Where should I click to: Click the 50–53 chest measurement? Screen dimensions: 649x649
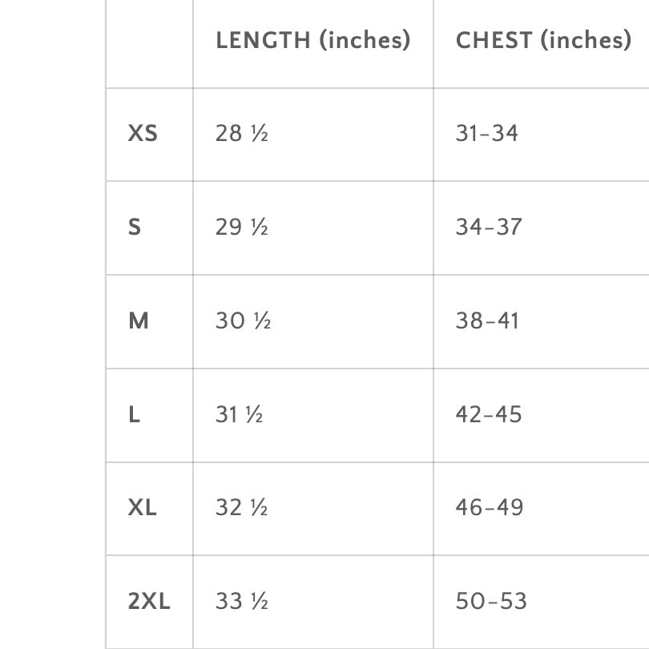[x=491, y=602]
